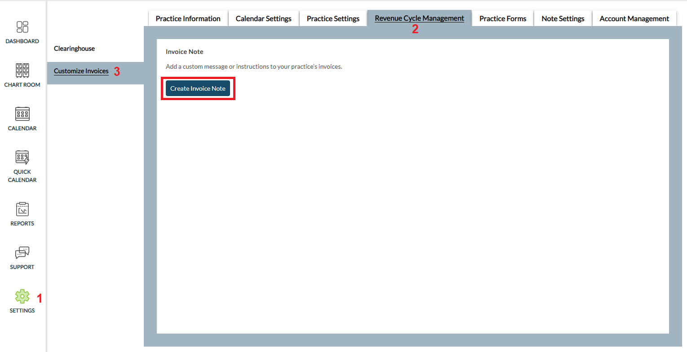Open the Note Settings tab

(563, 18)
